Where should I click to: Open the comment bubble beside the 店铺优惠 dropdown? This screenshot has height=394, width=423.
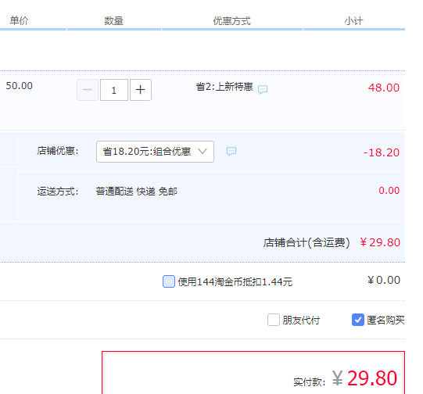click(x=231, y=152)
